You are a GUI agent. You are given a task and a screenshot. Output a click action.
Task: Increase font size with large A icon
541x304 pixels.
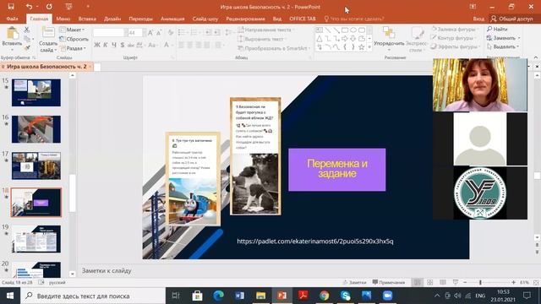click(150, 33)
